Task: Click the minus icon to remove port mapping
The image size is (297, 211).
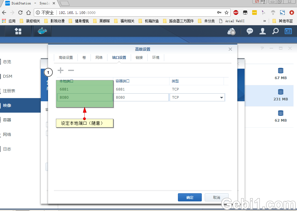Action: 71,70
